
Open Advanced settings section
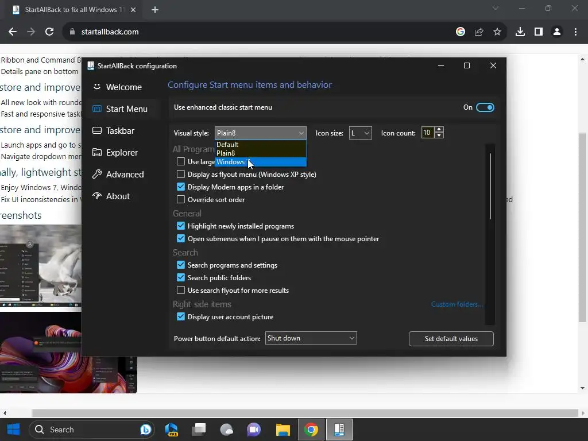point(123,174)
